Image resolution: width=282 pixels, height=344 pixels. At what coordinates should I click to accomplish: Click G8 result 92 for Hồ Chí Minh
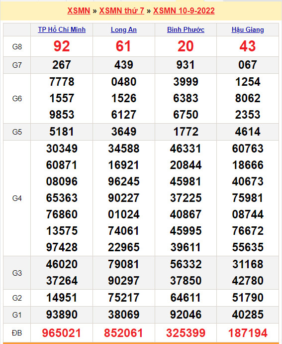tap(62, 46)
